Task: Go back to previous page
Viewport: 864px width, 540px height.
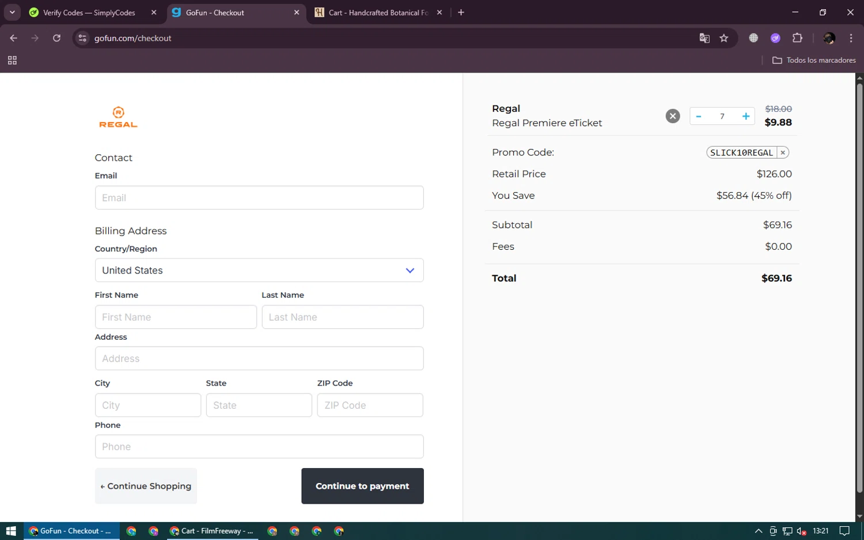Action: 14,38
